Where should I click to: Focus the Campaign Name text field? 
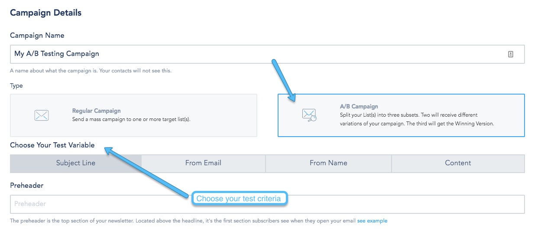pos(267,54)
